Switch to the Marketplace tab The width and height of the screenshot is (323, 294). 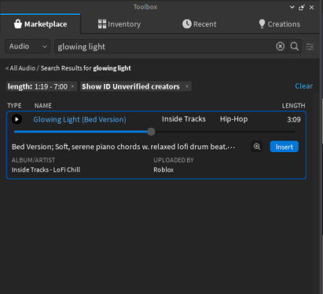pos(40,24)
